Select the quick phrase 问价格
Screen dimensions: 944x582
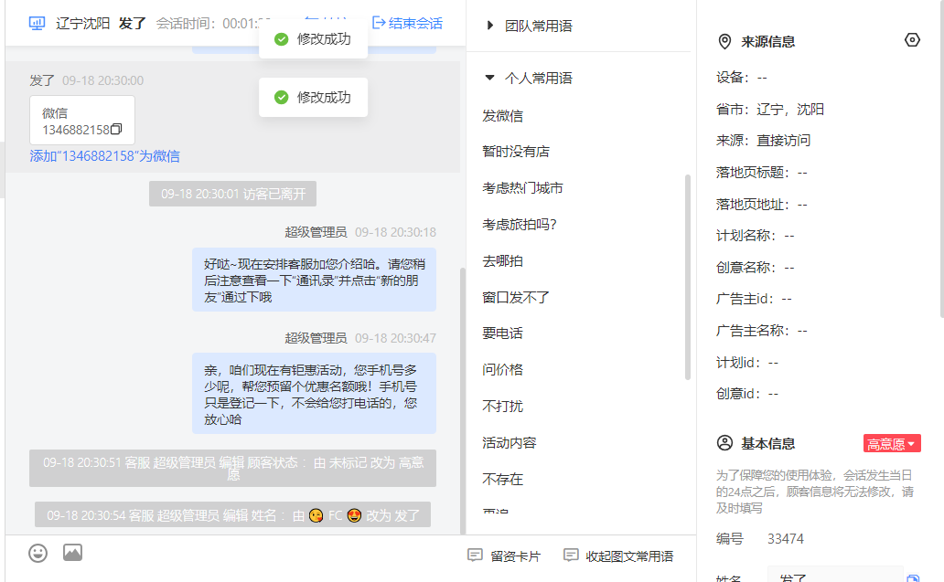(x=503, y=370)
